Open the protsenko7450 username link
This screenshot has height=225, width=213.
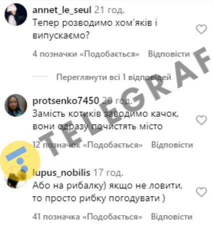click(66, 101)
